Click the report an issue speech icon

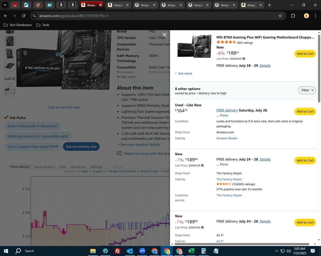tap(119, 153)
